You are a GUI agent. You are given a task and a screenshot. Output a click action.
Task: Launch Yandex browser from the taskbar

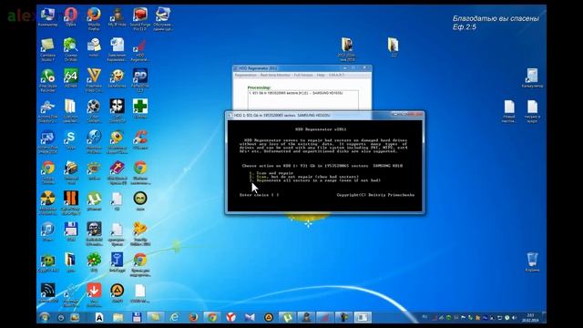pyautogui.click(x=230, y=317)
